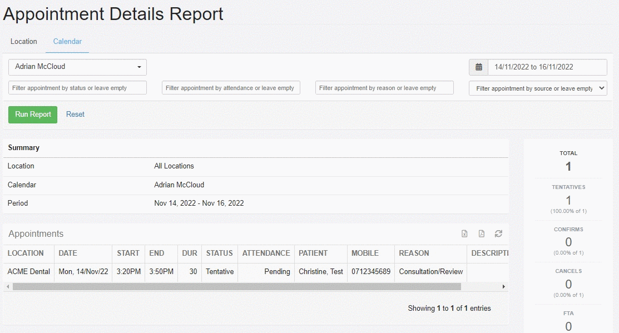Click the All Locations summary value
The width and height of the screenshot is (619, 333).
point(174,166)
